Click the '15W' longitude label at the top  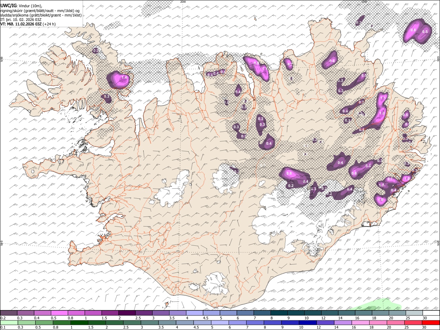pyautogui.click(x=364, y=2)
